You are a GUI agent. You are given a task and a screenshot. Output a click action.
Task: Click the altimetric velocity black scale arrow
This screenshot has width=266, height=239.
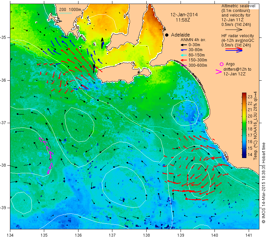(x=234, y=30)
